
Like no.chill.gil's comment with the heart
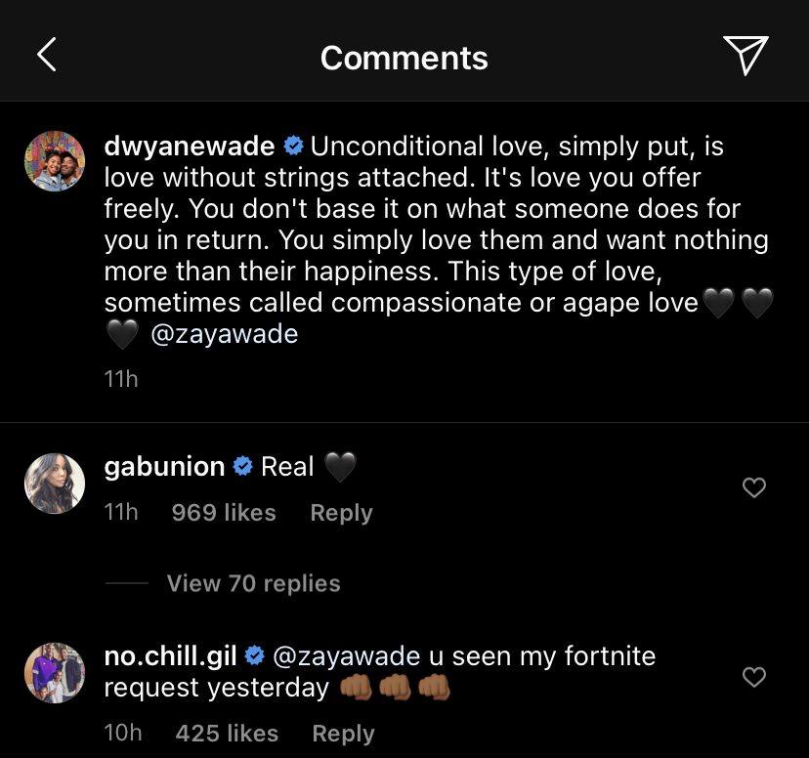(x=754, y=676)
